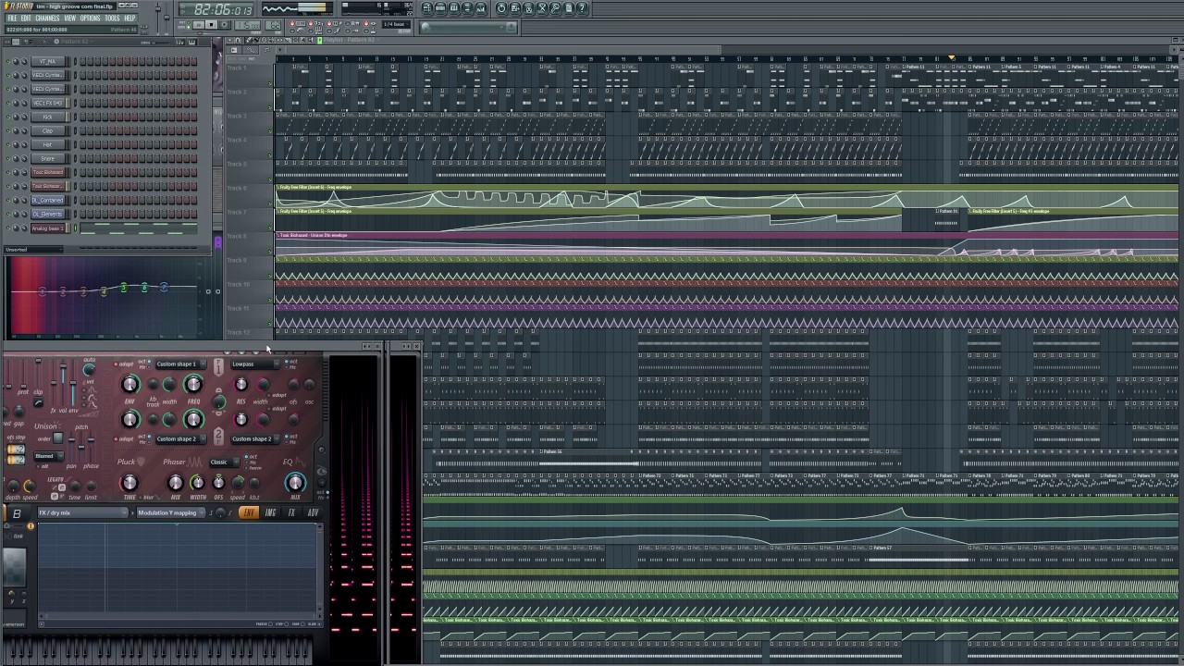Viewport: 1184px width, 666px height.
Task: Open the Lowpass filter type dropdown
Action: tap(255, 364)
